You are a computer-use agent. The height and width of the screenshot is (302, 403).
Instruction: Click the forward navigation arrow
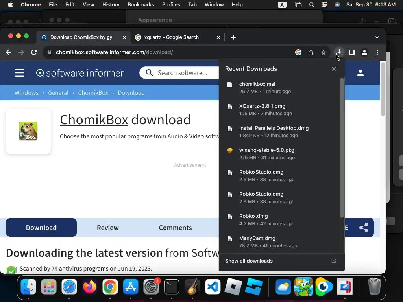[x=21, y=52]
